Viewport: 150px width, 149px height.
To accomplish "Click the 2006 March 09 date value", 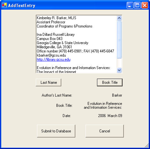I will (x=110, y=116).
